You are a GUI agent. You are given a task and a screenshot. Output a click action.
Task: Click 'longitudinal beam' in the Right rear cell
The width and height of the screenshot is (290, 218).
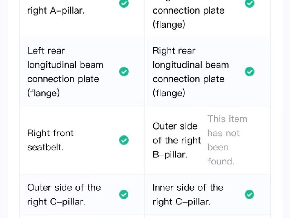pyautogui.click(x=191, y=65)
